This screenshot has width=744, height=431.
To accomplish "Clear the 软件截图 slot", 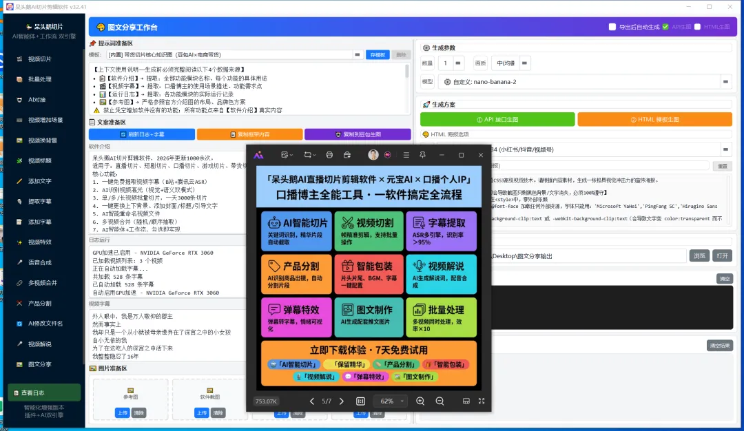I will tap(218, 413).
